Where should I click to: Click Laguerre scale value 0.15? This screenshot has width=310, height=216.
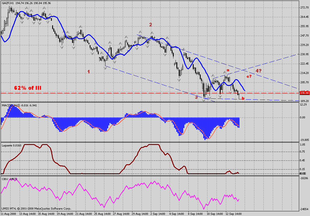pos(302,169)
